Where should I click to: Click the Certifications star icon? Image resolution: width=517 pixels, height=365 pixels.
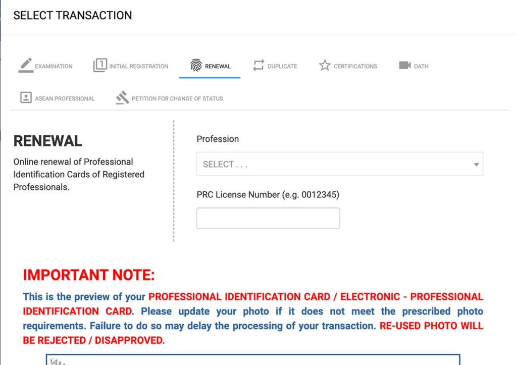pyautogui.click(x=325, y=66)
